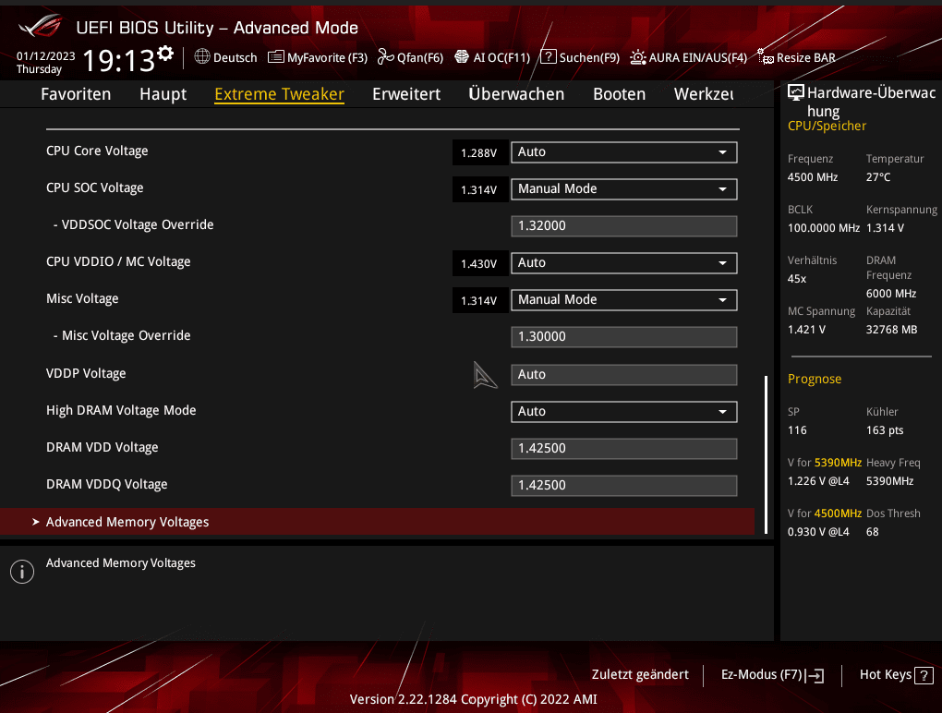942x713 pixels.
Task: Click the Version 2.22.1284 copyright text
Action: [474, 699]
